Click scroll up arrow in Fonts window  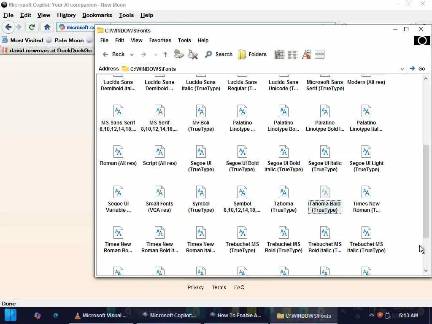point(426,78)
